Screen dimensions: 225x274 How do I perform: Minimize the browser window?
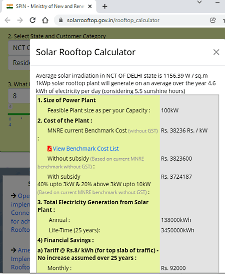217,3
